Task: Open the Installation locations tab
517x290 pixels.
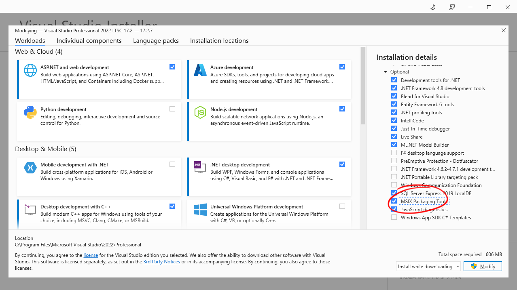Action: coord(219,40)
